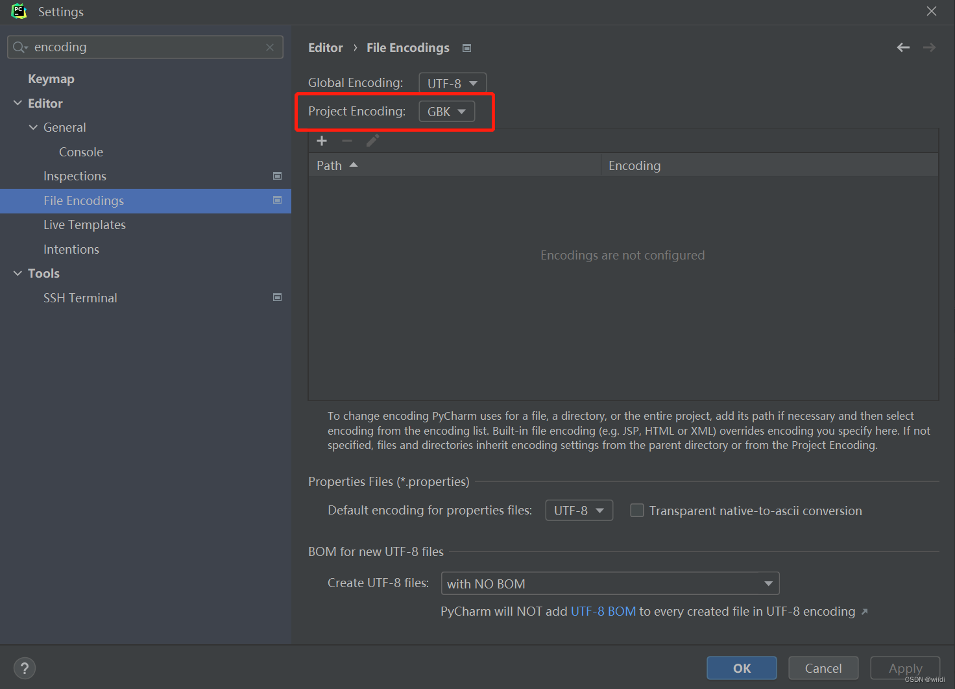
Task: Click the edit pencil icon
Action: [x=372, y=141]
